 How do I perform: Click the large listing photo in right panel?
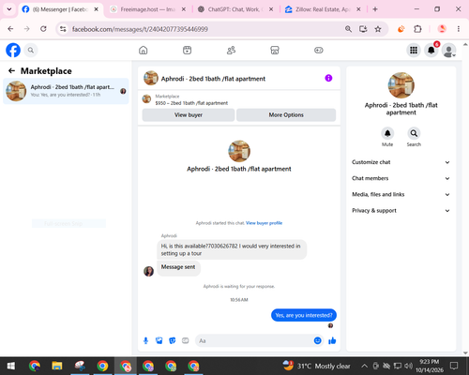[x=401, y=85]
